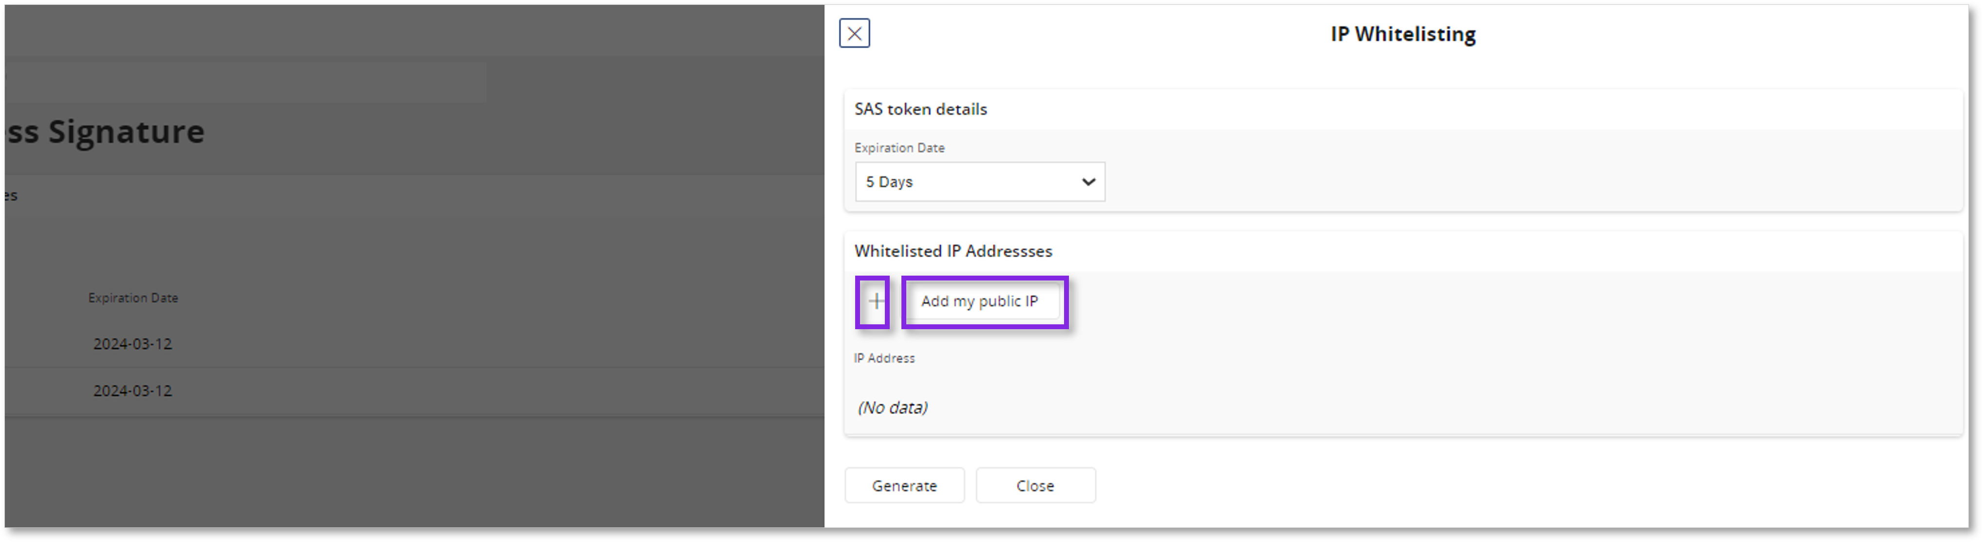This screenshot has width=1983, height=542.
Task: Close the IP Whitelisting panel using the X icon
Action: pyautogui.click(x=854, y=33)
